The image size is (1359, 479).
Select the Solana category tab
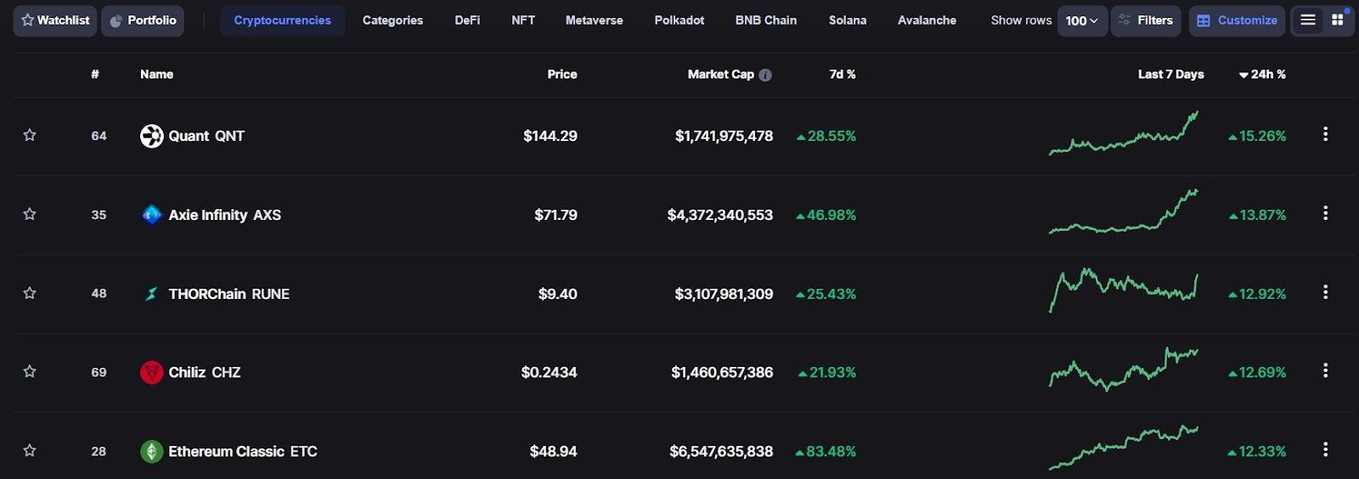coord(847,20)
